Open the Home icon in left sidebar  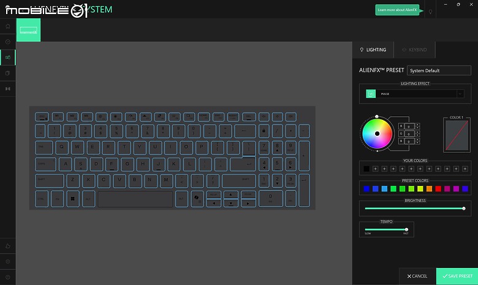pos(8,26)
